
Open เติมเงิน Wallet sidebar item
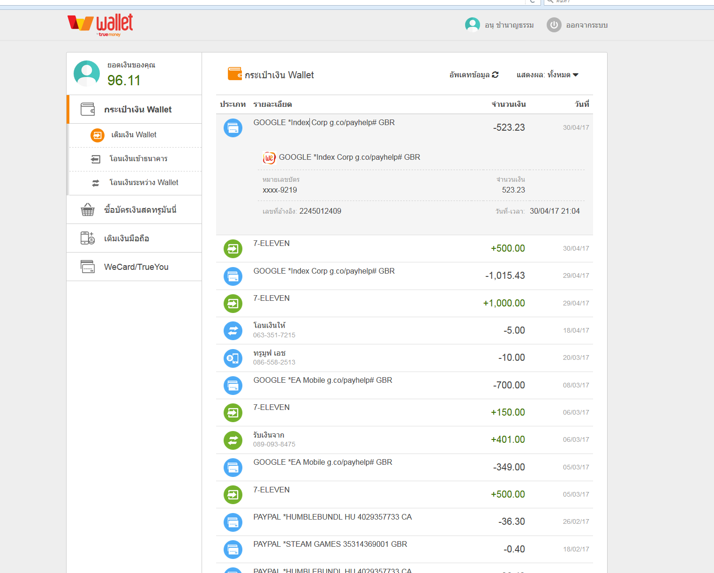[x=135, y=135]
